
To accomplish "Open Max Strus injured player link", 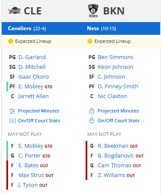I will click(31, 175).
